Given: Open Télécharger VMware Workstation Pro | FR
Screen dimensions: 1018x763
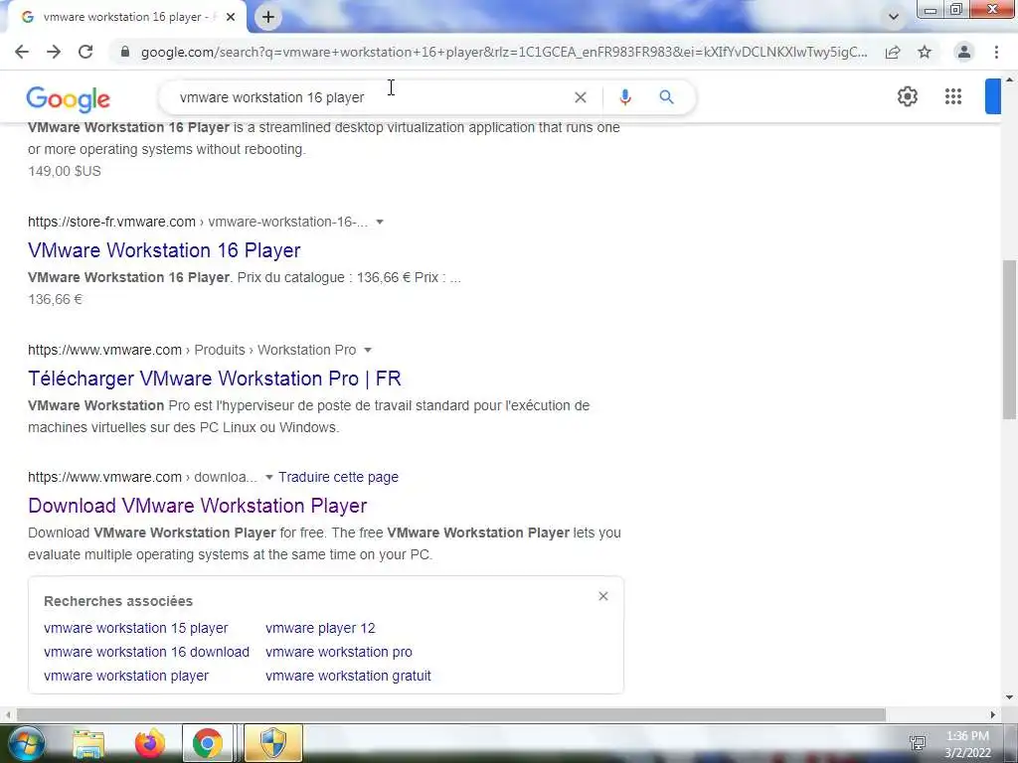Looking at the screenshot, I should [x=215, y=379].
